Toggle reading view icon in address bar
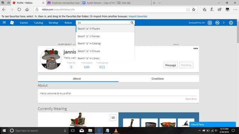Image resolution: width=239 pixels, height=134 pixels. point(188,10)
